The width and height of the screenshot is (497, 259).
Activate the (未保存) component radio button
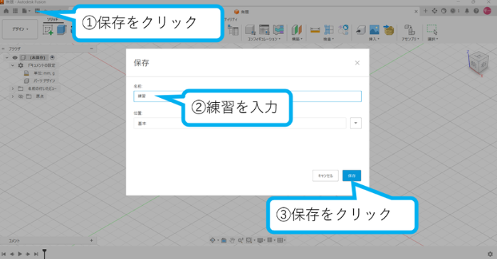pyautogui.click(x=52, y=57)
